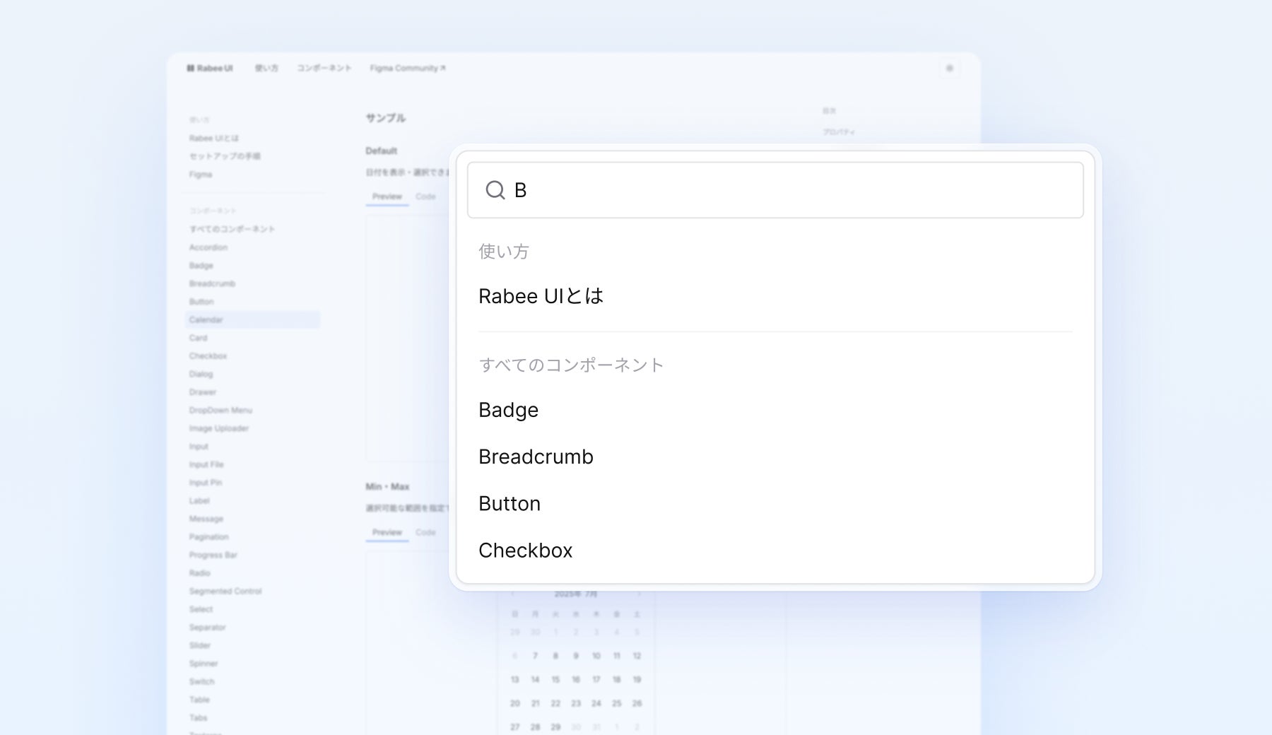1272x735 pixels.
Task: Select Card in the sidebar
Action: (199, 338)
